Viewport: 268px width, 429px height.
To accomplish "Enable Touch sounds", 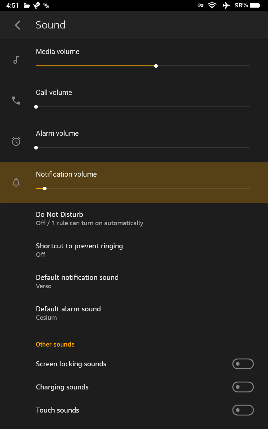I will [x=243, y=410].
